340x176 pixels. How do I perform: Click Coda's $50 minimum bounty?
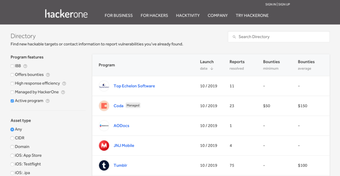click(x=267, y=106)
